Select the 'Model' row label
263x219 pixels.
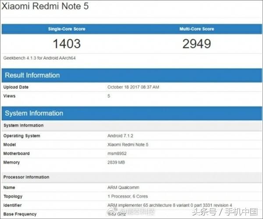pyautogui.click(x=10, y=145)
